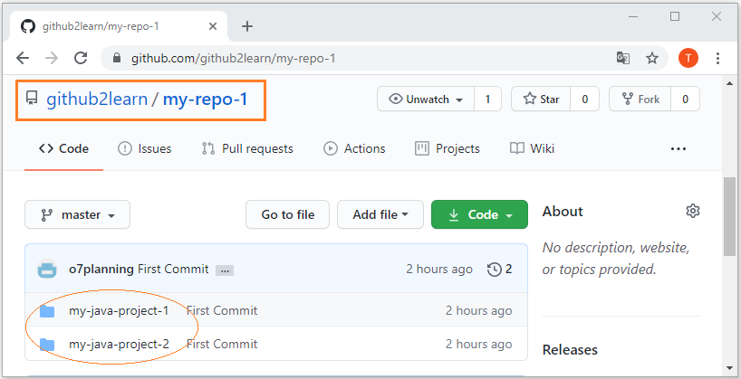The height and width of the screenshot is (379, 741).
Task: Switch to the Pull requests tab
Action: tap(247, 149)
